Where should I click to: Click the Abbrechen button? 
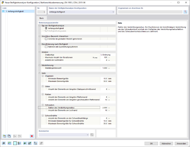tap(166, 144)
